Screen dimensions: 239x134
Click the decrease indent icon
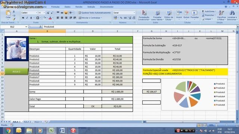[71, 18]
